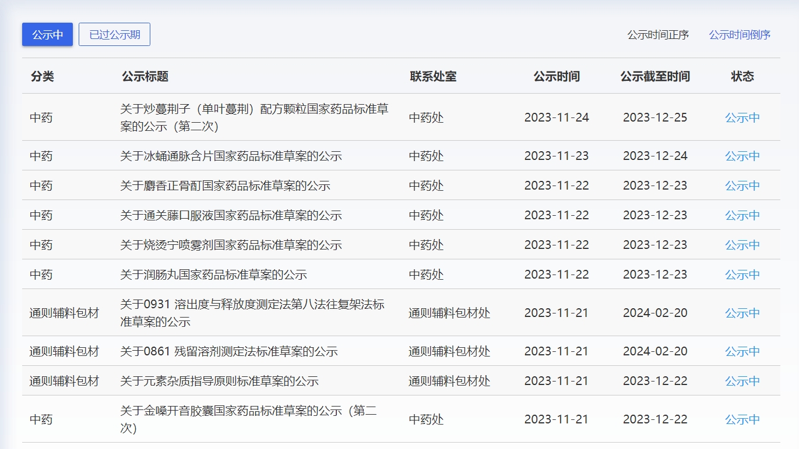Click 公示中 status in 冰蛹通脉含片 row
799x449 pixels.
coord(742,156)
